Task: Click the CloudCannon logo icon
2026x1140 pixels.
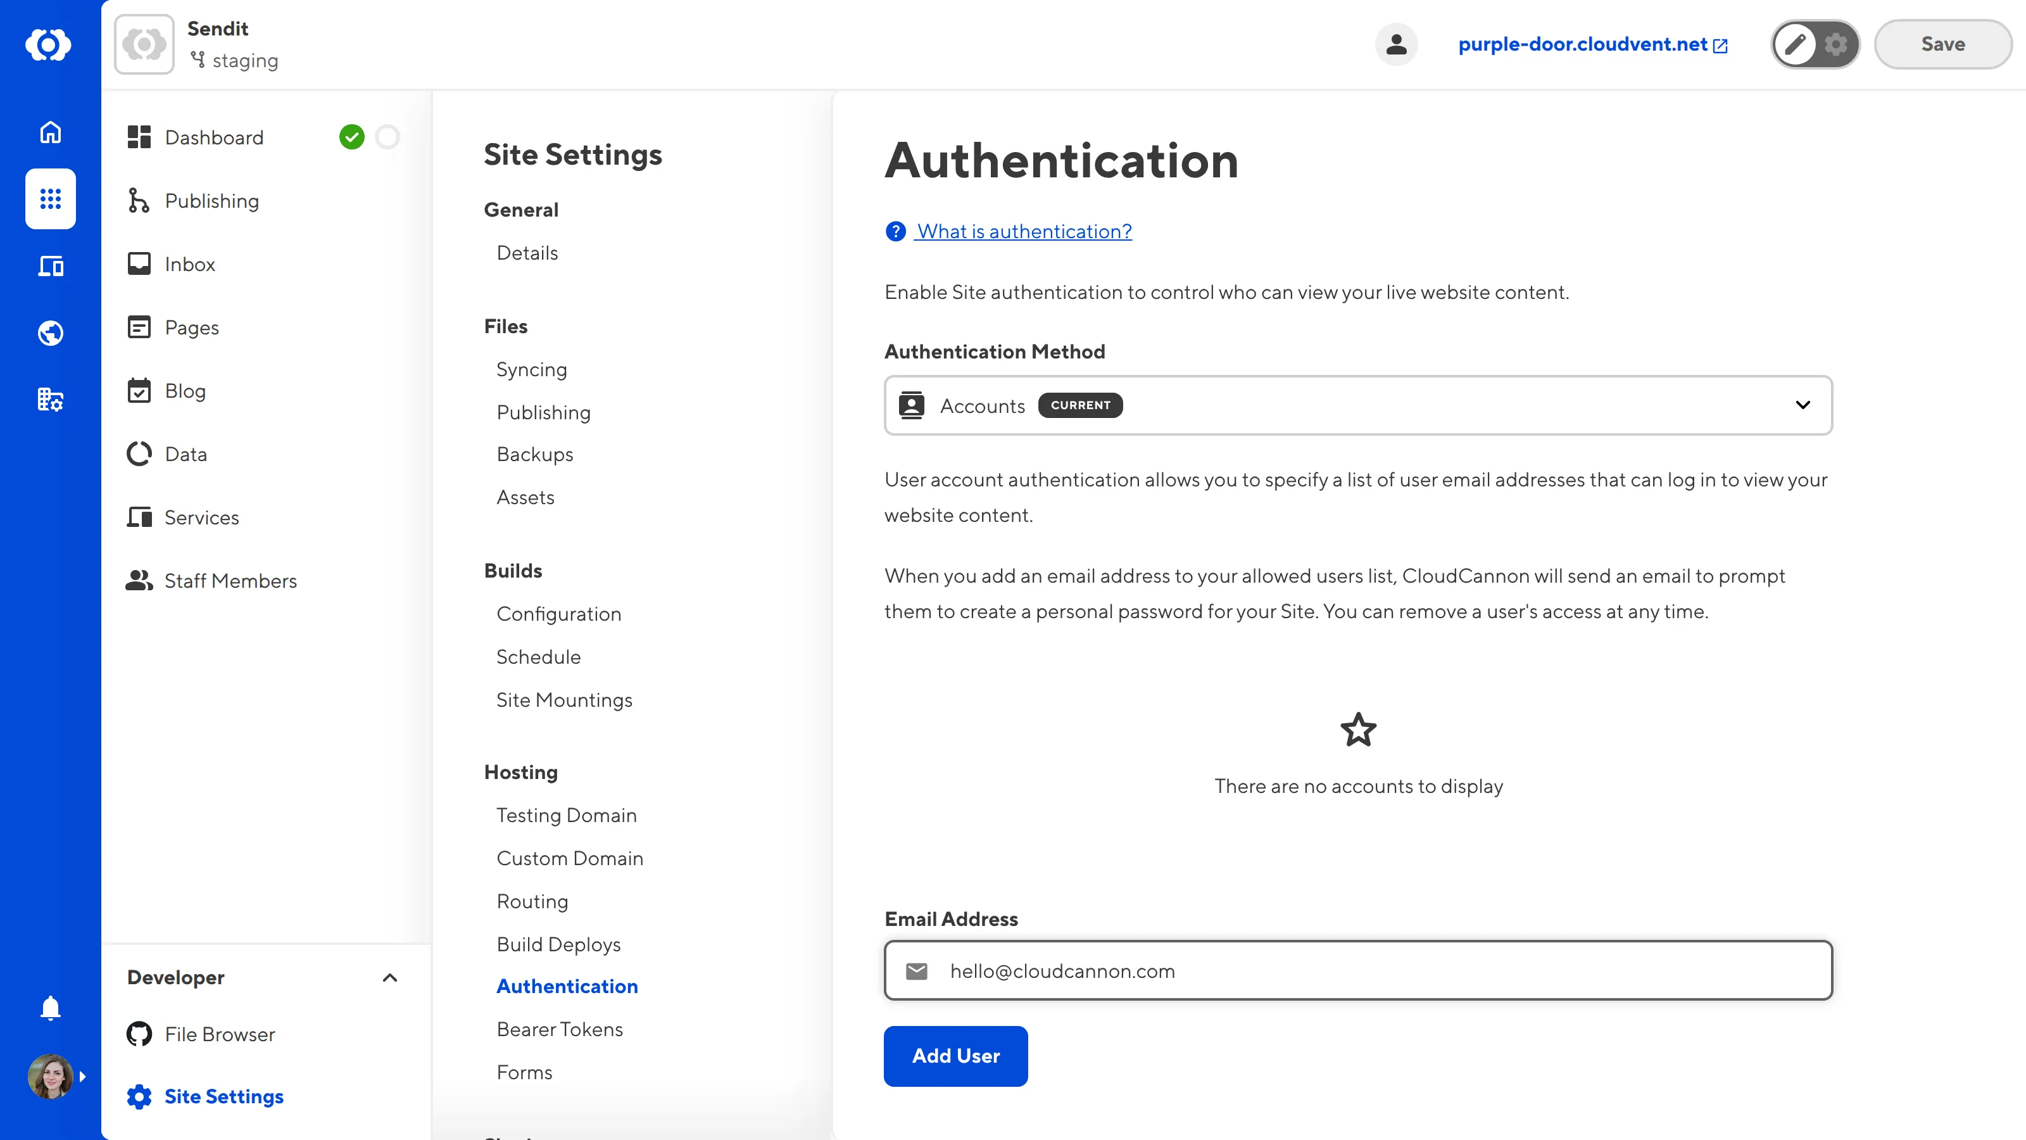Action: point(49,44)
